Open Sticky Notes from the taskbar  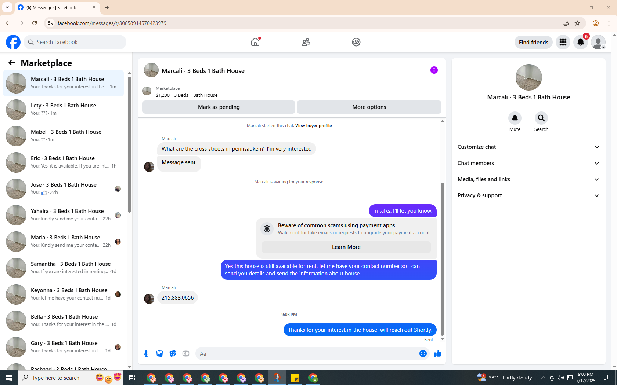pos(295,378)
